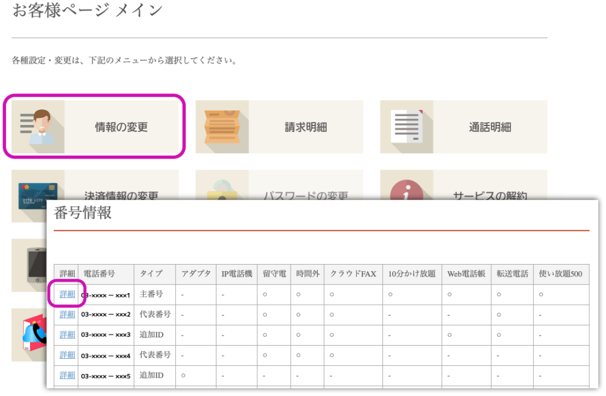Click 代表番号 in the xxx2 row
This screenshot has height=396, width=606.
155,314
